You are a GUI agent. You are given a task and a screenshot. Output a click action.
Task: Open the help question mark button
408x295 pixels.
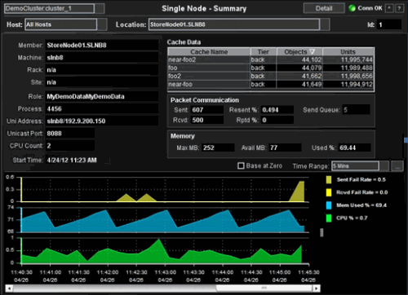tap(399, 8)
